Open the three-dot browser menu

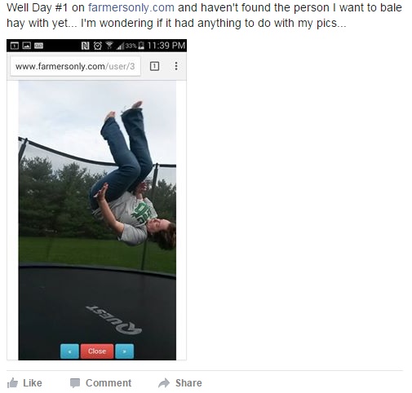[x=176, y=66]
